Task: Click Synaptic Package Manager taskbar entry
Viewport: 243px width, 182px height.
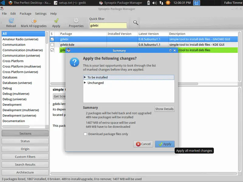Action: [121, 3]
